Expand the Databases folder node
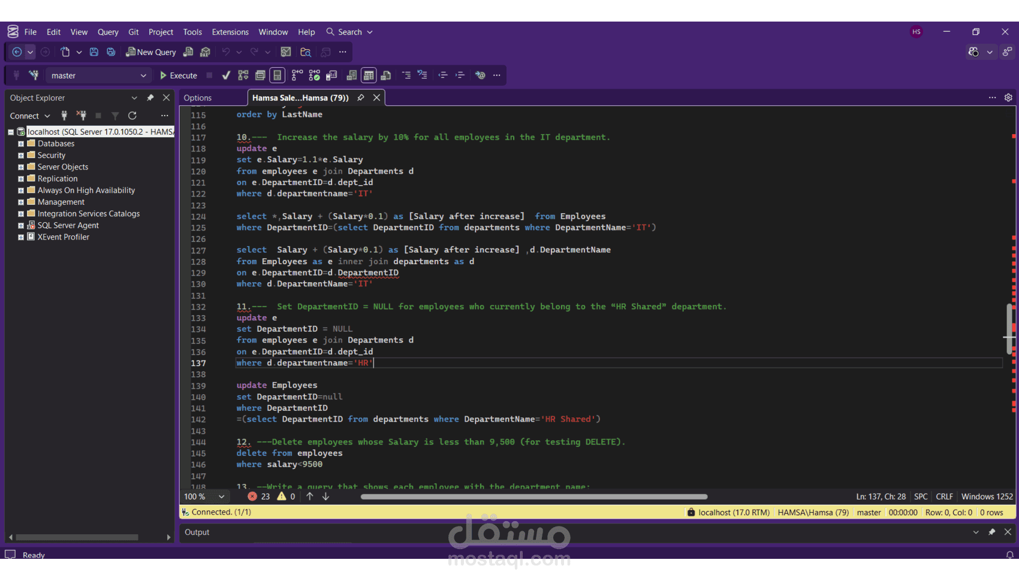 21,144
